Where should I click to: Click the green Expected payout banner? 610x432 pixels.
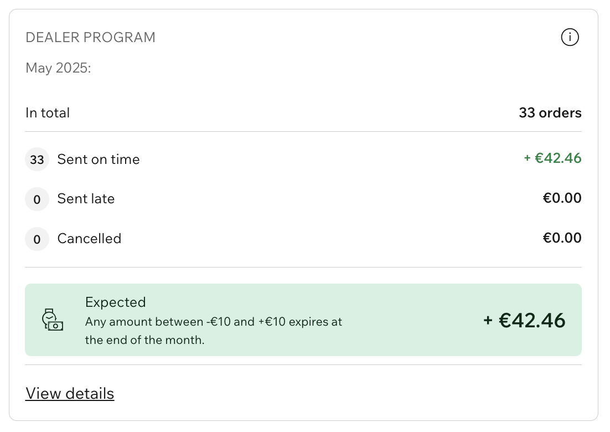(303, 320)
